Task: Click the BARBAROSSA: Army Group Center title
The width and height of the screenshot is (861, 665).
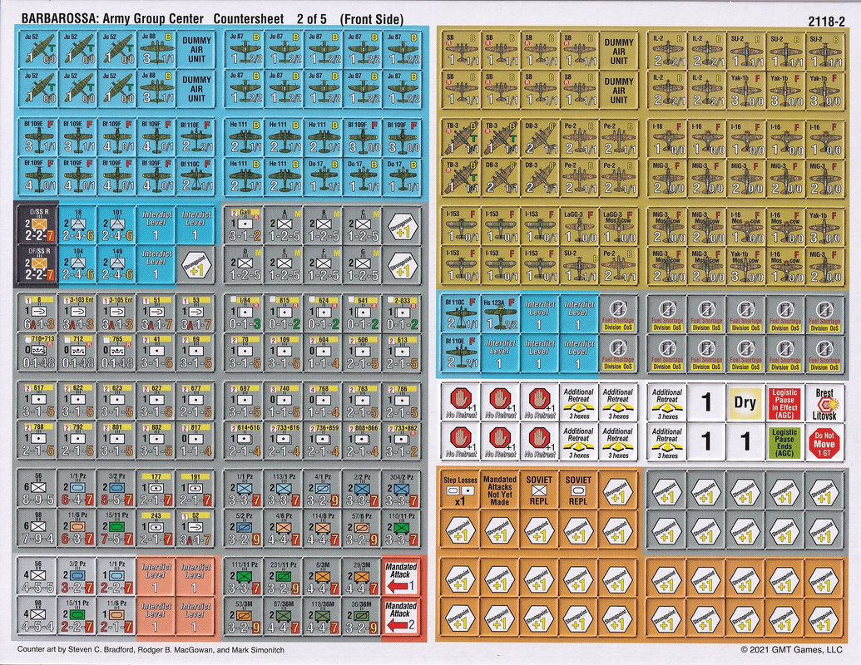Action: 112,19
